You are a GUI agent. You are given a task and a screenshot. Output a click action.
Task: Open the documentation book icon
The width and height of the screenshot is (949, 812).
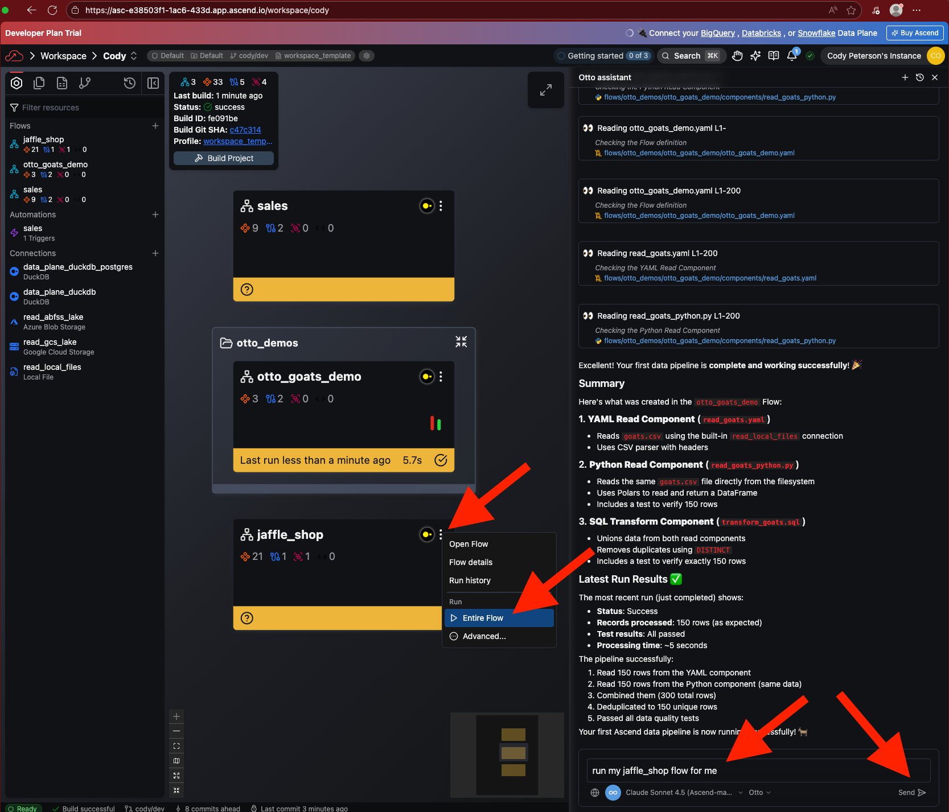pyautogui.click(x=774, y=56)
